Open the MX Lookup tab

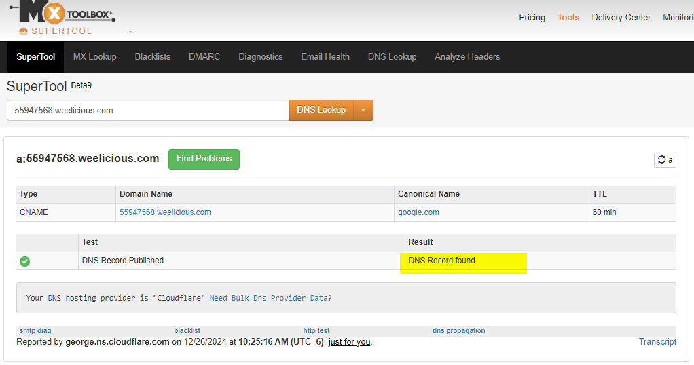point(94,57)
